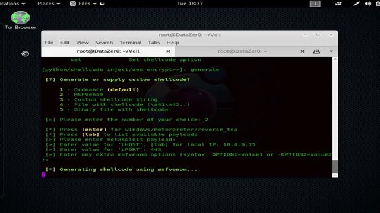This screenshot has height=213, width=380.
Task: Click 'Generating shellcode using msfvenom...' line
Action: (121, 169)
